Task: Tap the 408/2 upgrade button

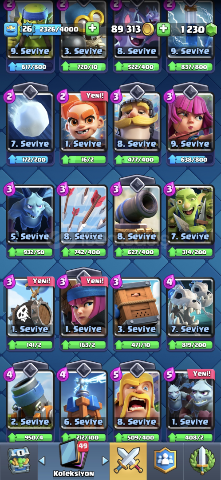Action: [190, 437]
